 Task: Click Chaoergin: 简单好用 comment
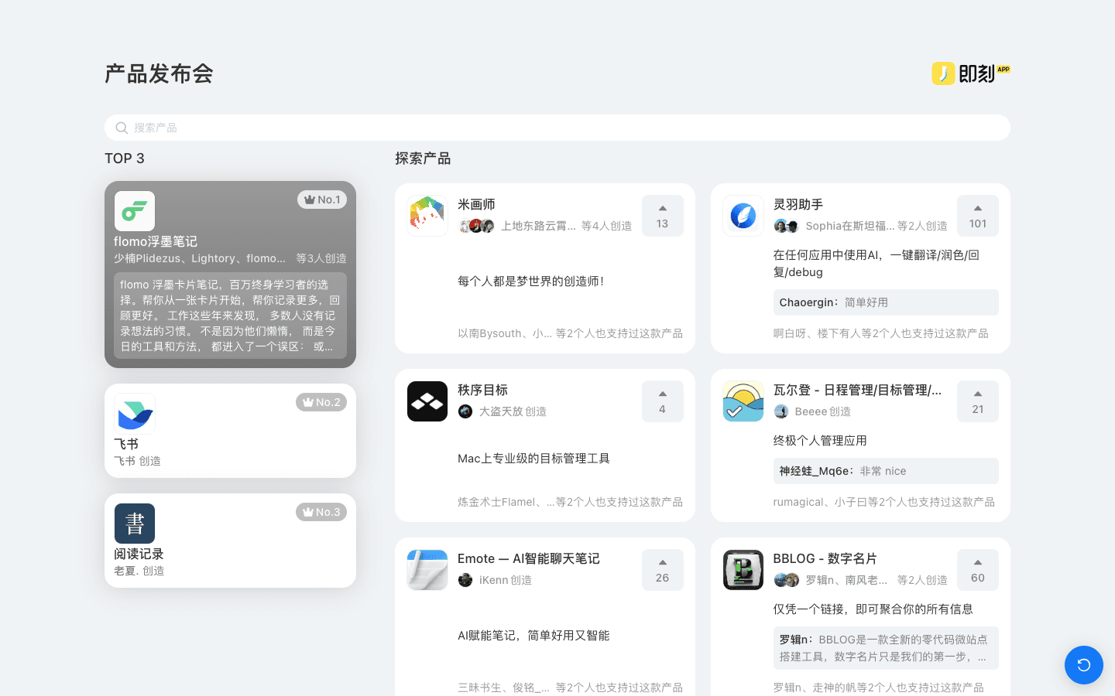pyautogui.click(x=886, y=302)
